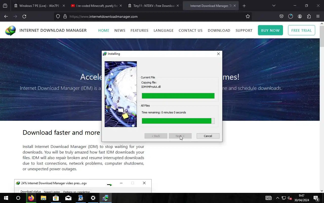Click Cancel in the Installing dialog
The image size is (324, 203).
(x=208, y=136)
